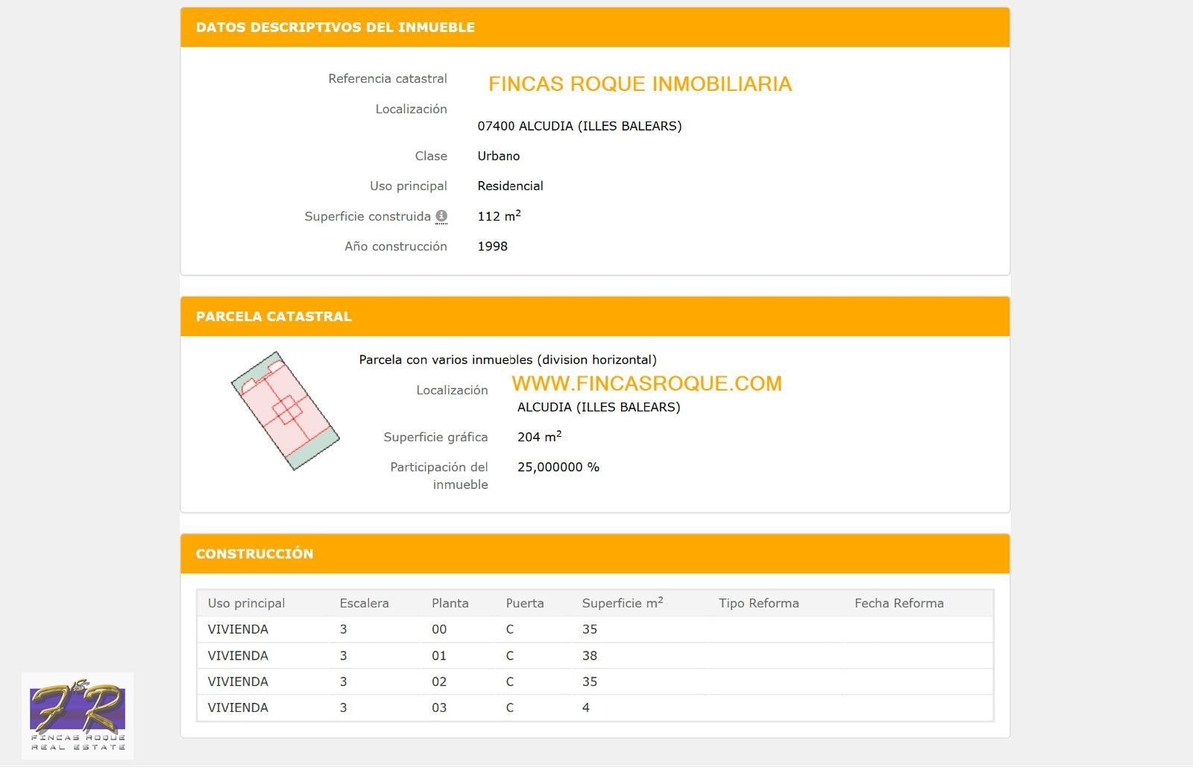The width and height of the screenshot is (1193, 767).
Task: Click the Clase label
Action: (431, 156)
